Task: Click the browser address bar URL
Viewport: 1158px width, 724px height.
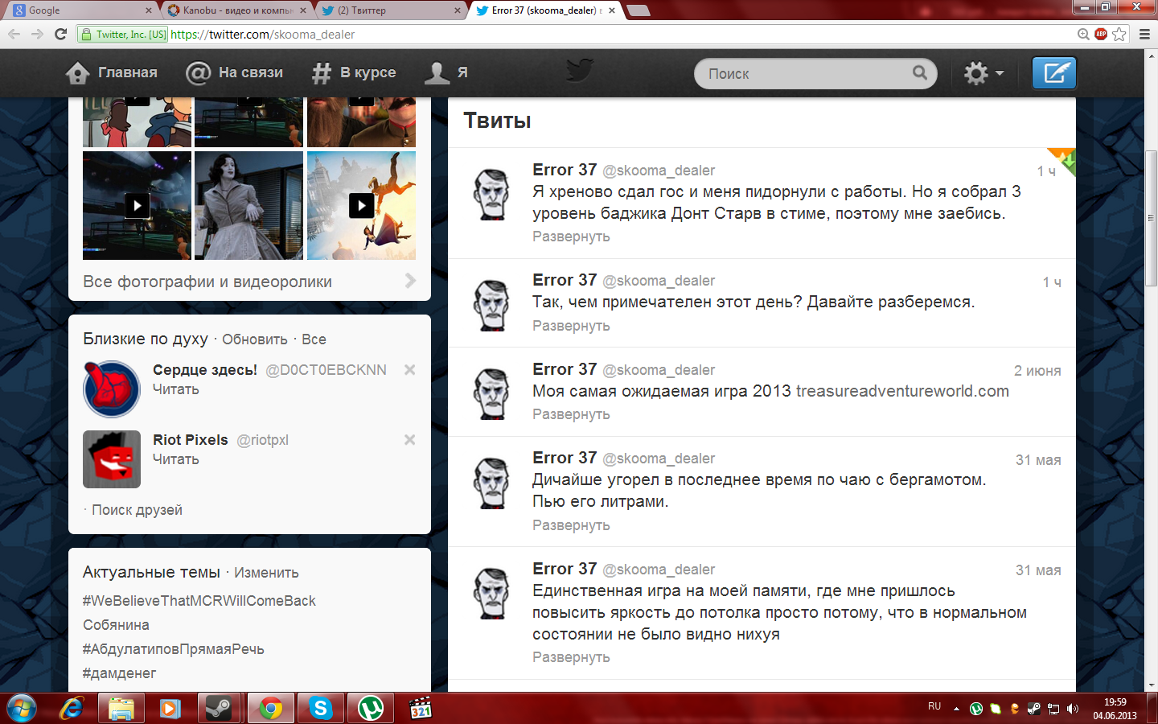Action: (262, 35)
